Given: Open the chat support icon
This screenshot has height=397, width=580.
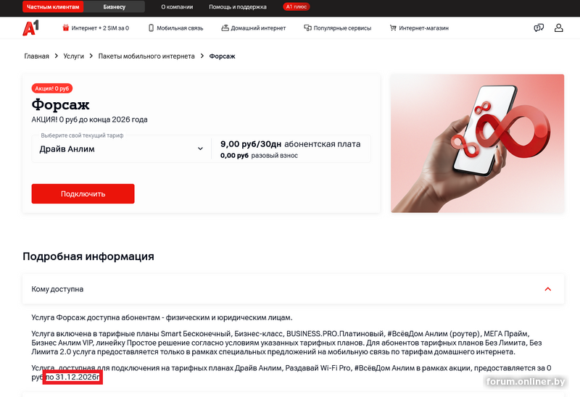Looking at the screenshot, I should coord(539,28).
